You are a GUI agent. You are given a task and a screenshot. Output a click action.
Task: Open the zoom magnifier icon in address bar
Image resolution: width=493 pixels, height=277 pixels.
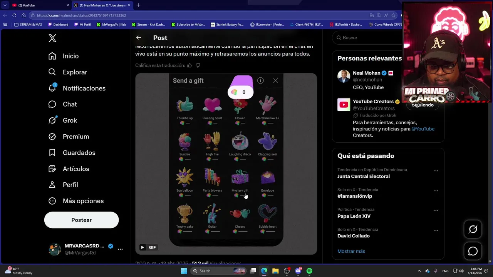point(379,15)
